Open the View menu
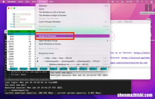 (x=34, y=2)
